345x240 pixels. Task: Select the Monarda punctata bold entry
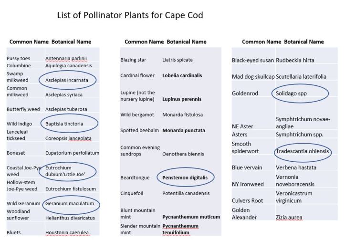(x=183, y=130)
